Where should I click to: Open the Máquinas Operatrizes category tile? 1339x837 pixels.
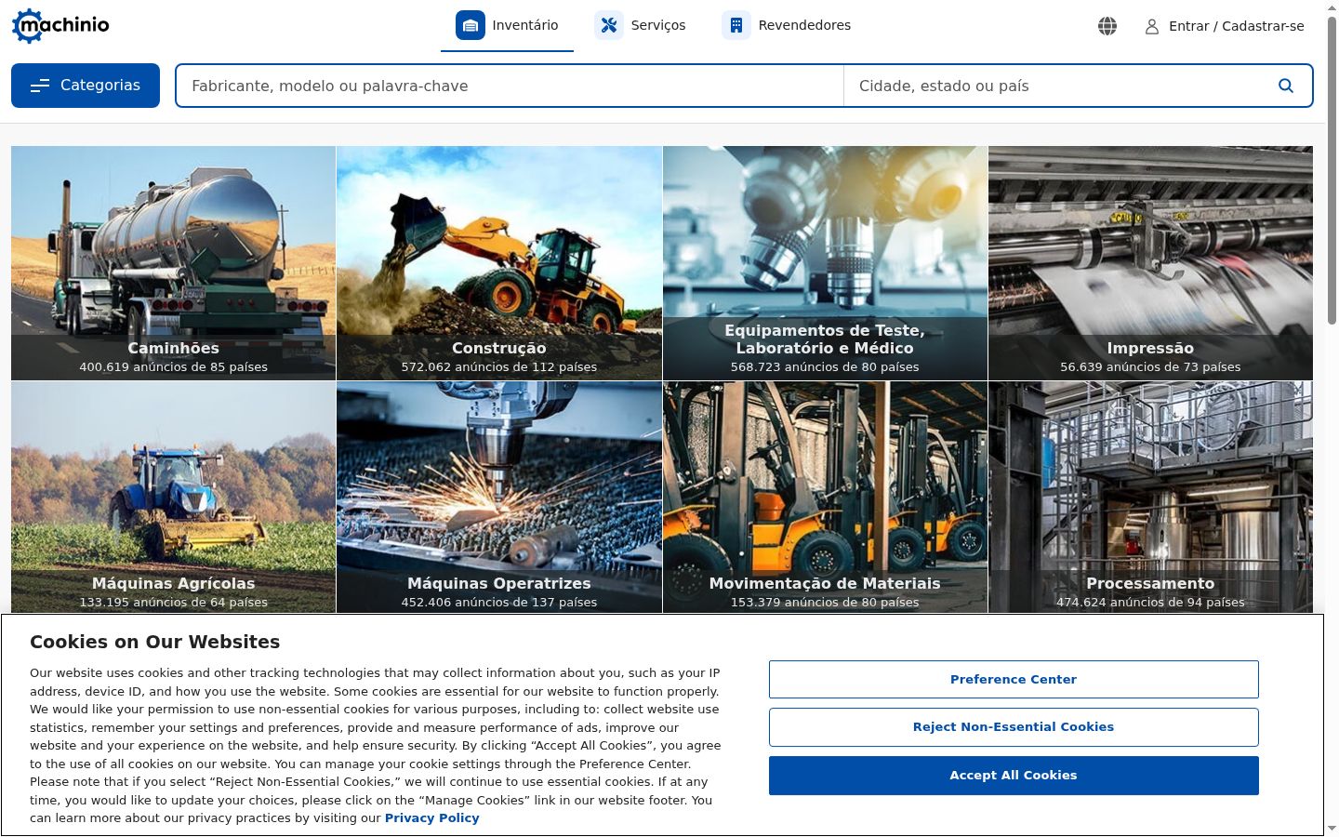499,497
